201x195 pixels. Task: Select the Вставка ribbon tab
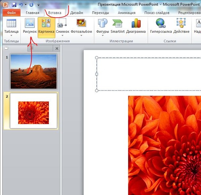coord(55,13)
